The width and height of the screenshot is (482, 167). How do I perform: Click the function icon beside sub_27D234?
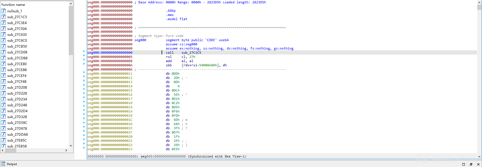[x=3, y=99]
